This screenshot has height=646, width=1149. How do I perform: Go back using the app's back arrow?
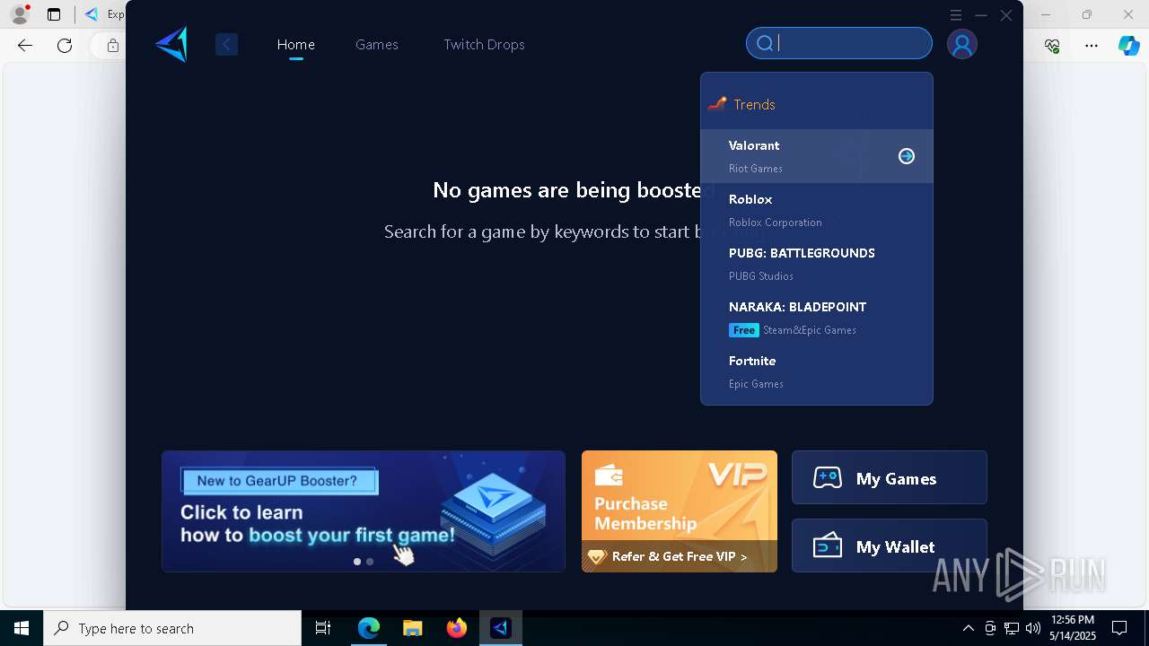pyautogui.click(x=226, y=44)
